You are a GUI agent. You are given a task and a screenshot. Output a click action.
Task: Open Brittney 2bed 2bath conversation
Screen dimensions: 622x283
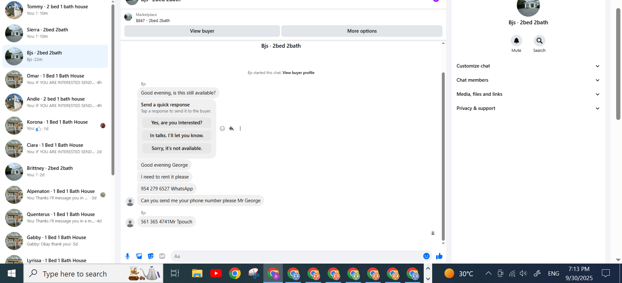pos(55,171)
